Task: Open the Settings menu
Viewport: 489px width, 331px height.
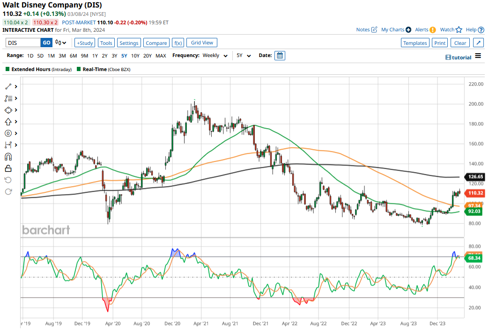Action: click(129, 43)
